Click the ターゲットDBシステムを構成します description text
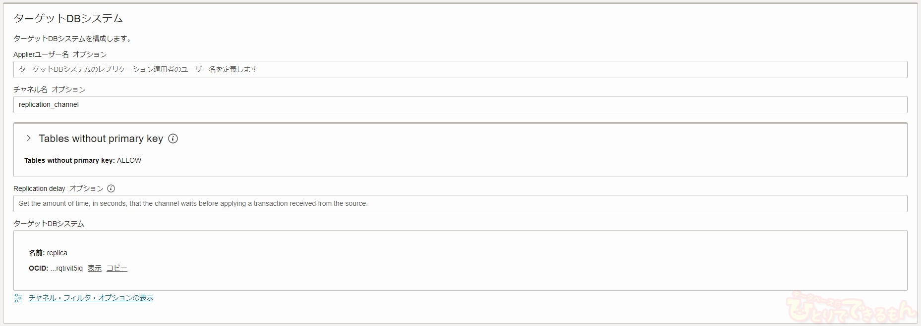This screenshot has width=921, height=326. (72, 39)
